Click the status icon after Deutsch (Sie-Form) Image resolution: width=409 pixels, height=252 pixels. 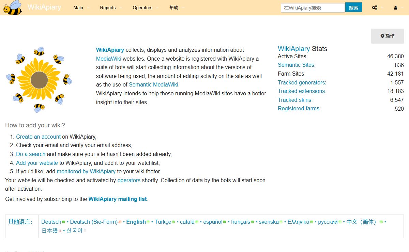[x=120, y=222]
